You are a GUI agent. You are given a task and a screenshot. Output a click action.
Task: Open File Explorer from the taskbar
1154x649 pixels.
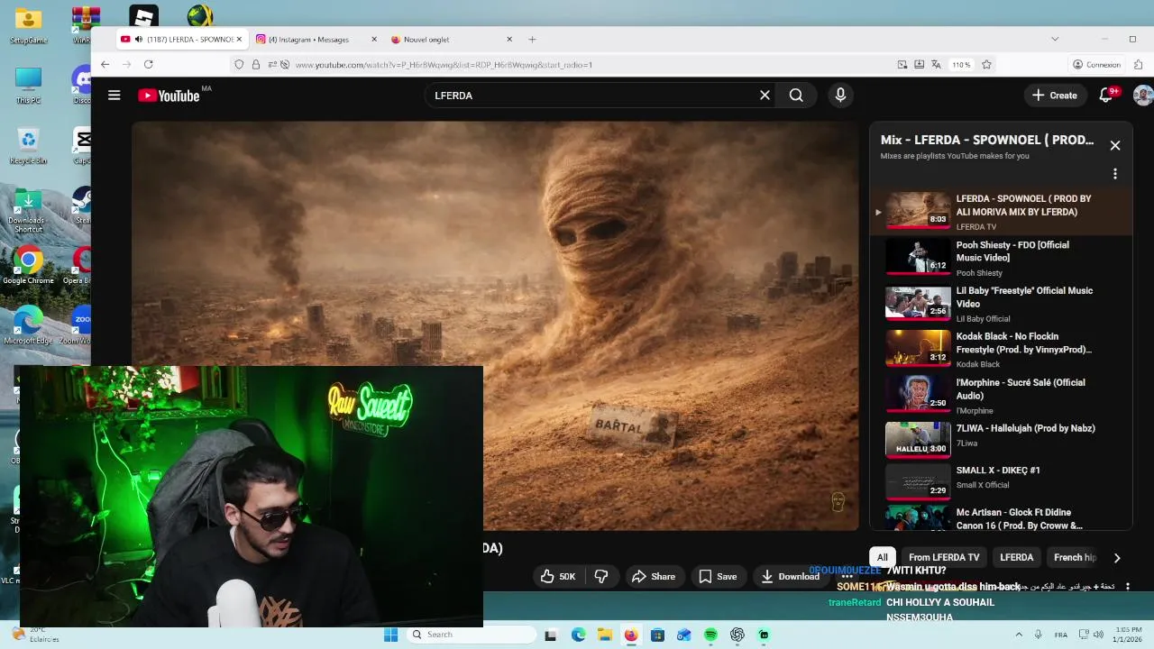click(x=604, y=635)
